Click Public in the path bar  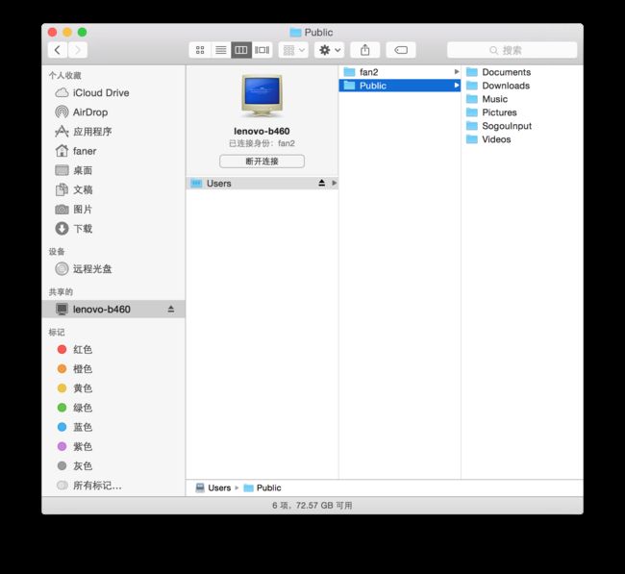tap(262, 487)
